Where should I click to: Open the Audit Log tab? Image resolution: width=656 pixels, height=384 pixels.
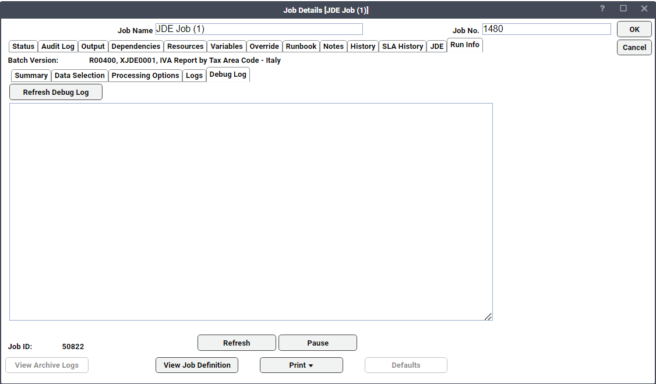(58, 47)
